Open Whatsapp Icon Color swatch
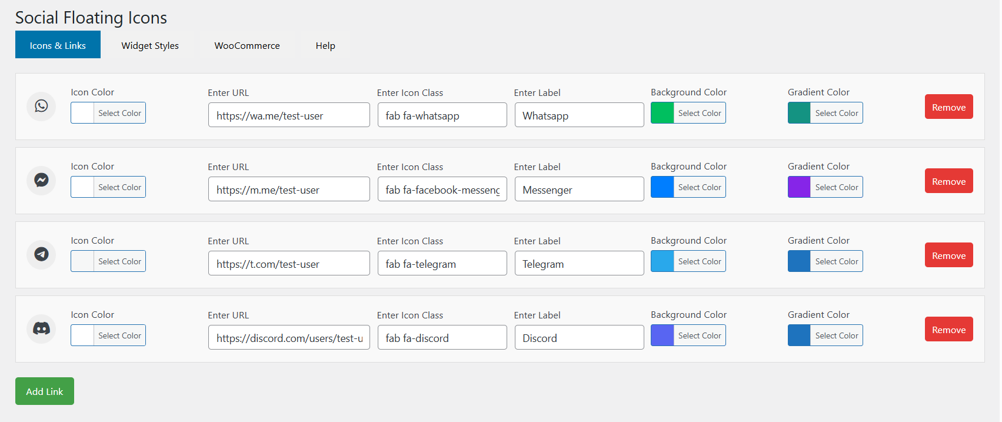The image size is (1002, 422). pyautogui.click(x=82, y=113)
